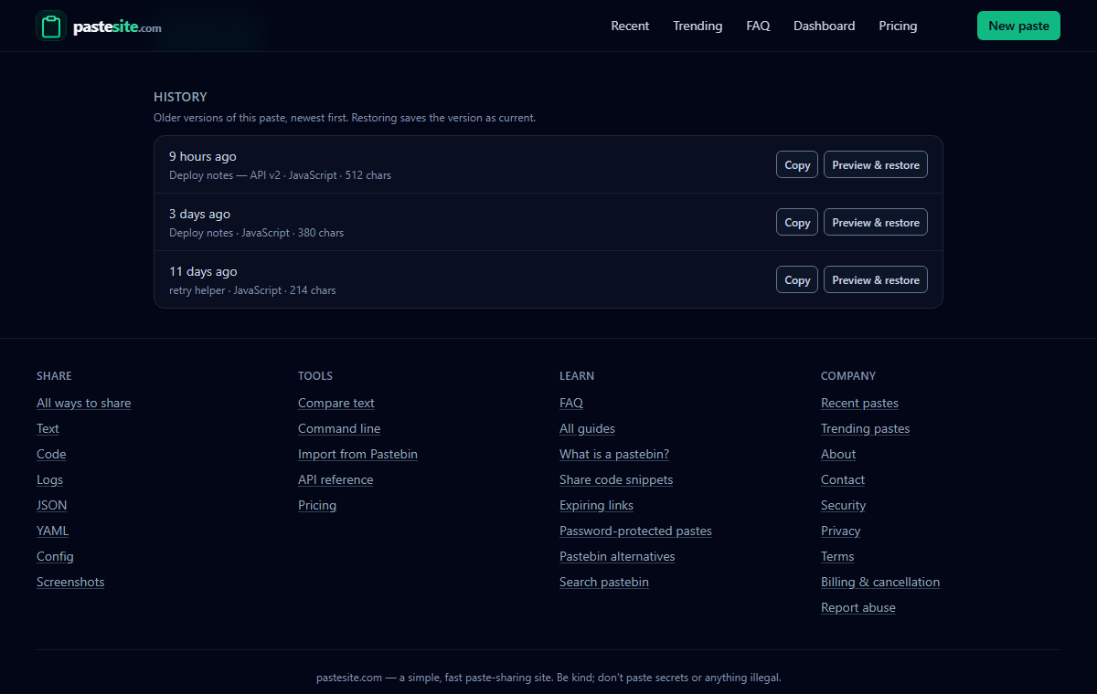Open Import from Pastebin link

357,455
